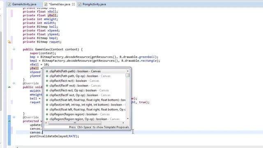This screenshot has height=148, width=263.
Task: Select clipPath(Path path) proposal
Action: click(85, 71)
